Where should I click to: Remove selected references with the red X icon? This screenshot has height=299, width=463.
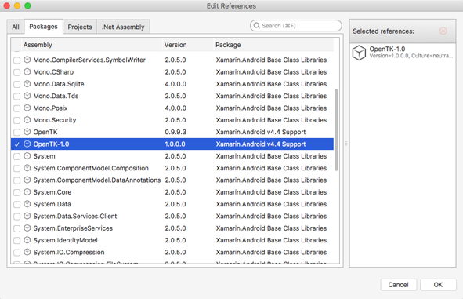(443, 31)
